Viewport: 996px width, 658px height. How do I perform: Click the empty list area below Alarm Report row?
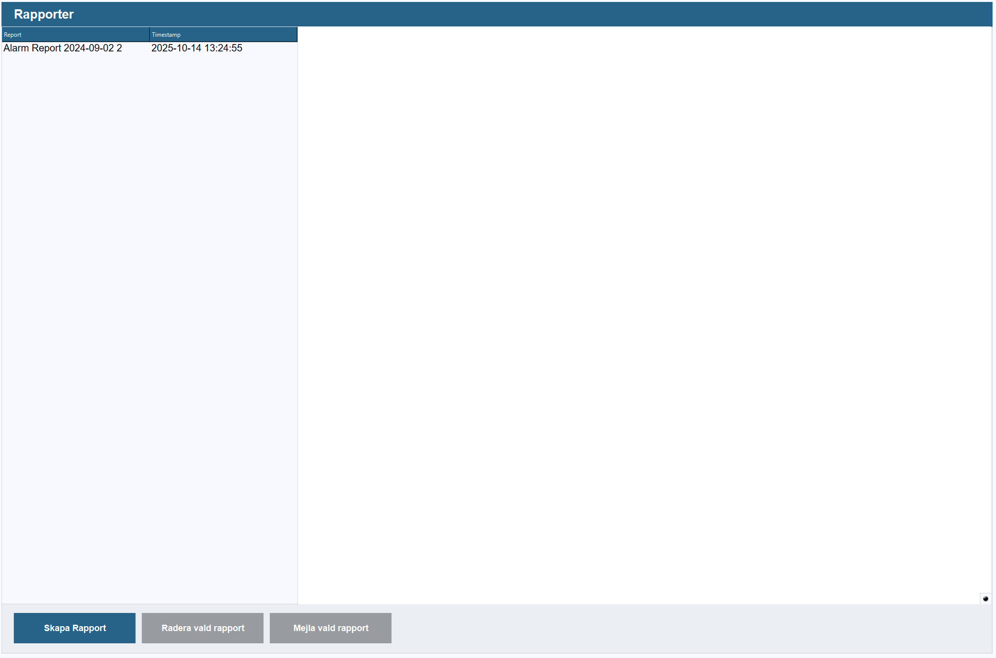147,318
